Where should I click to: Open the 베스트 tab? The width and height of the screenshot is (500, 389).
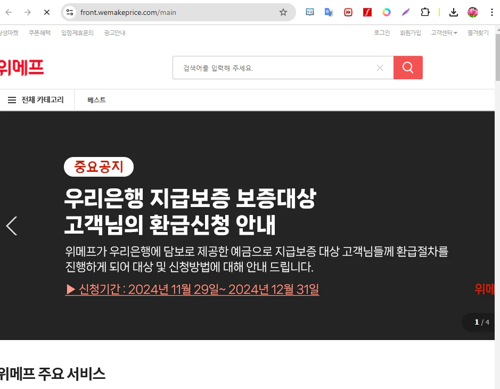pyautogui.click(x=96, y=100)
